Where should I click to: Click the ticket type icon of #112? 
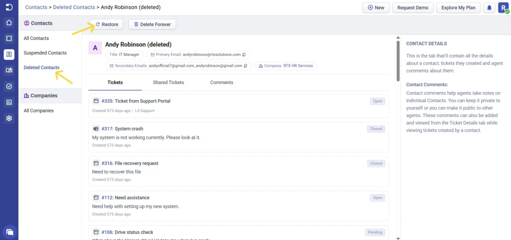(96, 198)
